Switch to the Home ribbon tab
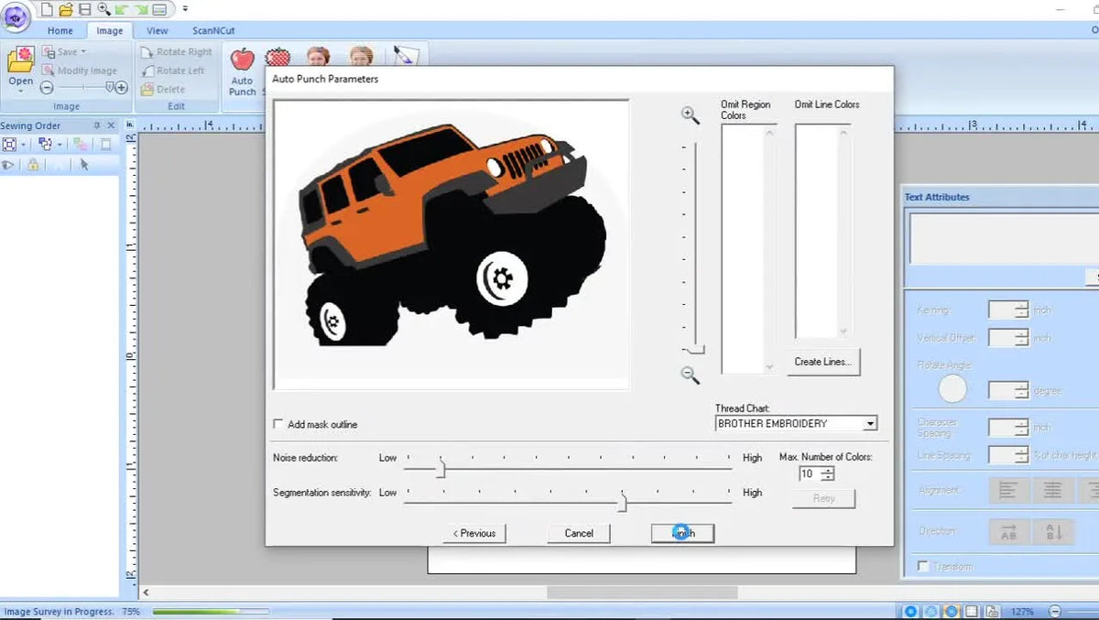1099x620 pixels. pyautogui.click(x=60, y=30)
